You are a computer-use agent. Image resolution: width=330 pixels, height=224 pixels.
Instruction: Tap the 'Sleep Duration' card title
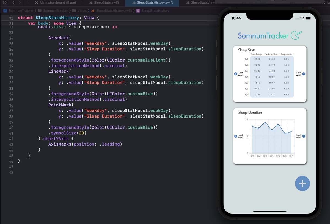pyautogui.click(x=250, y=113)
